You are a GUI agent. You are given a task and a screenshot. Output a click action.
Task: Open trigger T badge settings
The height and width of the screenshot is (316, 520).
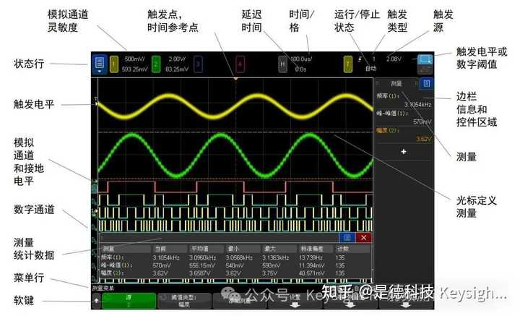(x=347, y=64)
